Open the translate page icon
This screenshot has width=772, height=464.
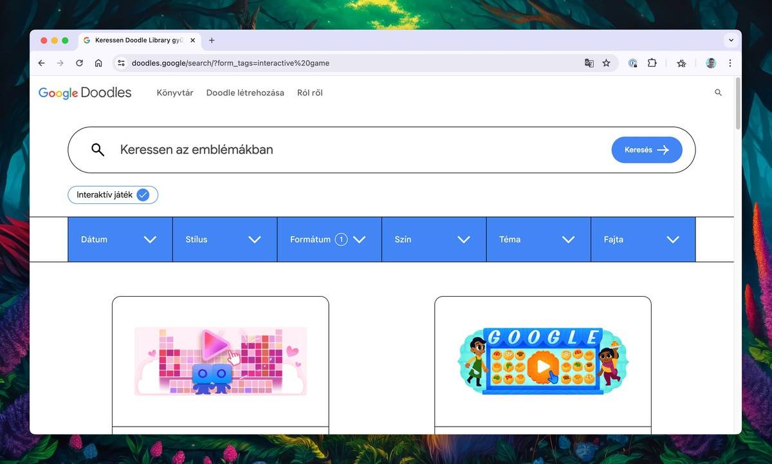point(589,63)
